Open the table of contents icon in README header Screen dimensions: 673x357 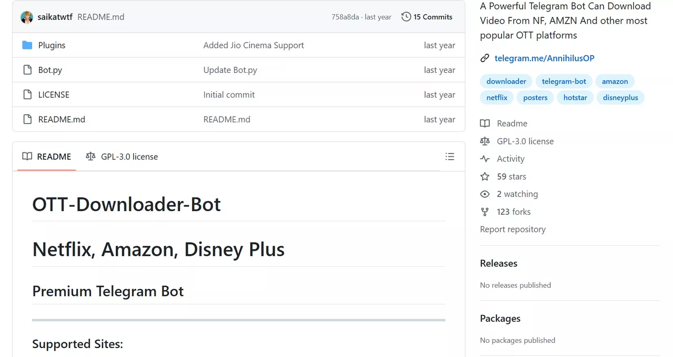[x=450, y=156]
